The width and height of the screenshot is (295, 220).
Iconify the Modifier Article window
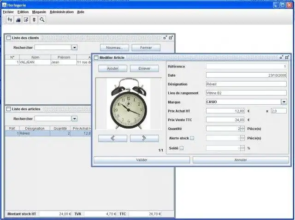point(282,57)
